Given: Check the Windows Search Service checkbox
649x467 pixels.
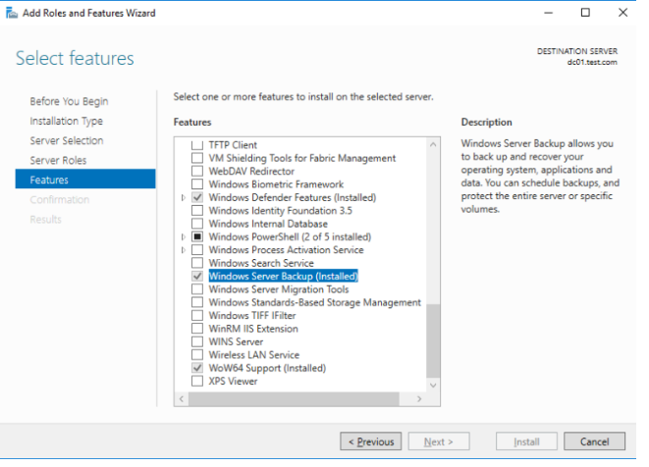Looking at the screenshot, I should click(197, 263).
